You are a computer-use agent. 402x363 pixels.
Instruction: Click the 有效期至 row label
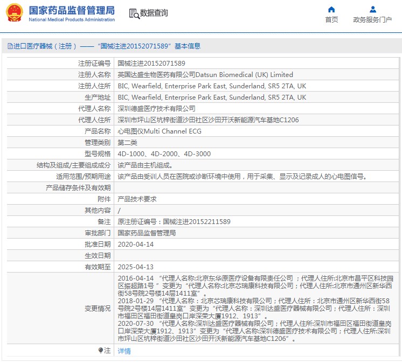pyautogui.click(x=98, y=267)
